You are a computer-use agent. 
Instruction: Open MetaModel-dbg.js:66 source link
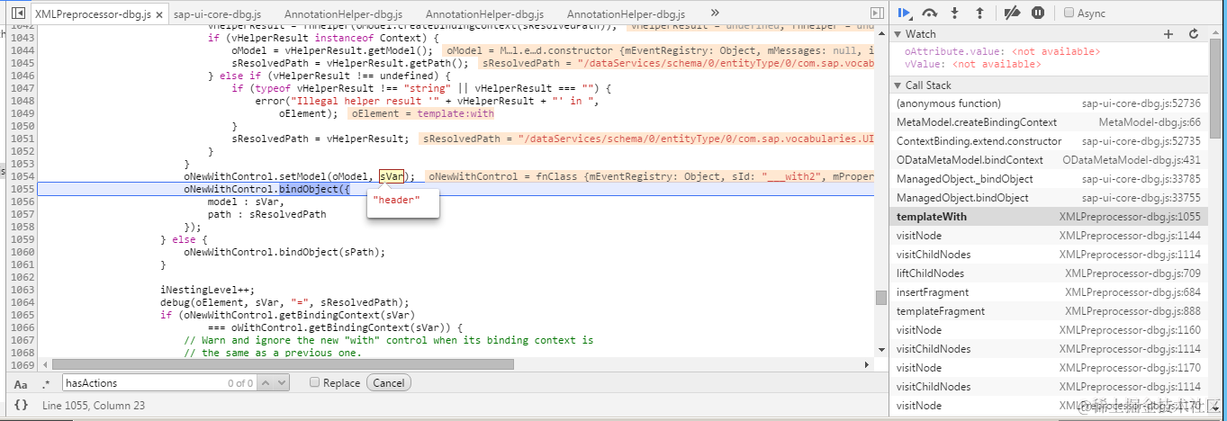(x=1150, y=122)
